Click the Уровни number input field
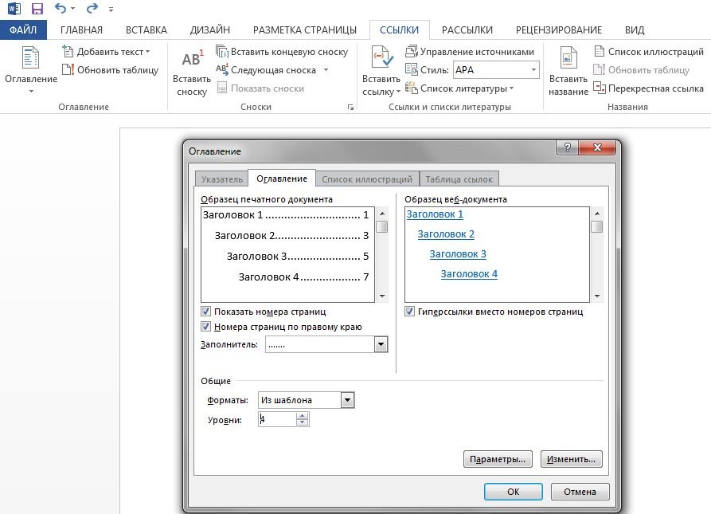Image resolution: width=711 pixels, height=514 pixels. click(x=276, y=419)
